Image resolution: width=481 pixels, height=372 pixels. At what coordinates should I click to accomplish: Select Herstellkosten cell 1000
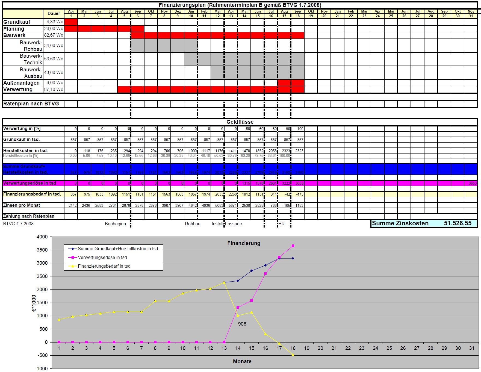tap(191, 151)
